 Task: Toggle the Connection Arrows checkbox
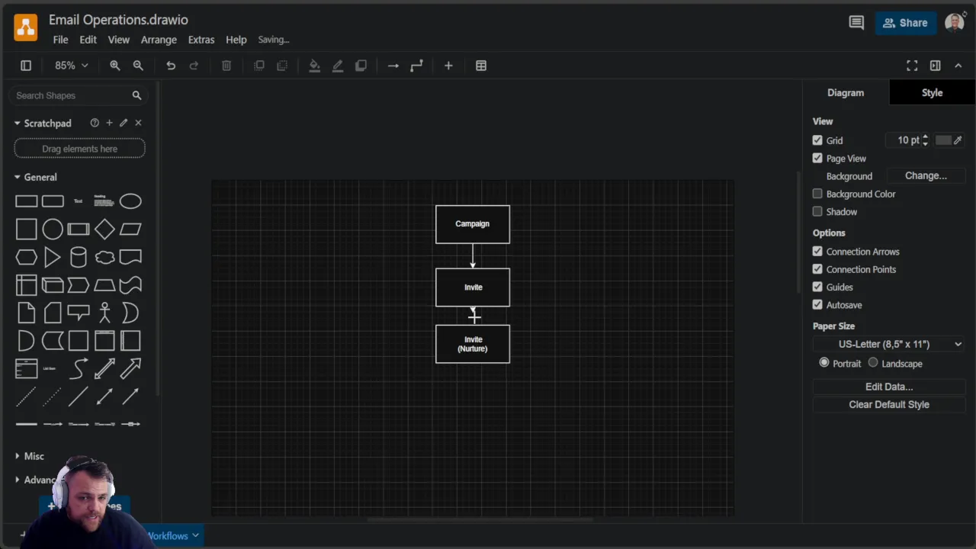tap(817, 252)
